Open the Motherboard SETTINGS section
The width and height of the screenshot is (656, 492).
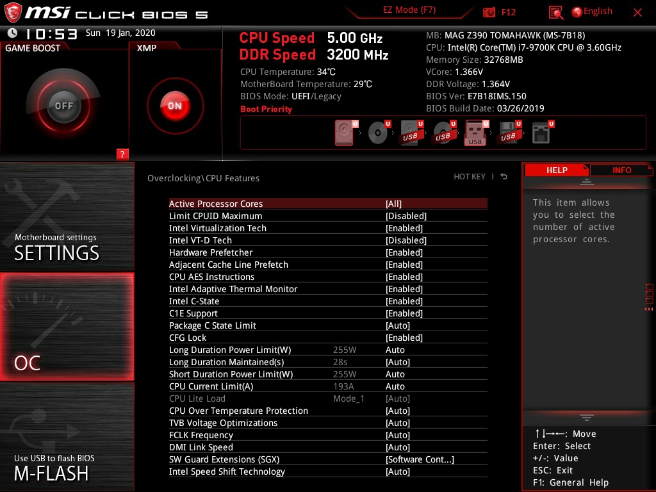point(67,217)
